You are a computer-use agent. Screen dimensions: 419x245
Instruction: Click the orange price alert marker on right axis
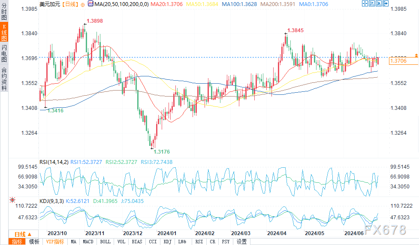pyautogui.click(x=416, y=55)
